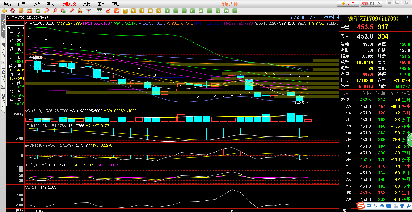The height and width of the screenshot is (212, 412).
Task: Click the CCI(14) indicator label
Action: 31,188
